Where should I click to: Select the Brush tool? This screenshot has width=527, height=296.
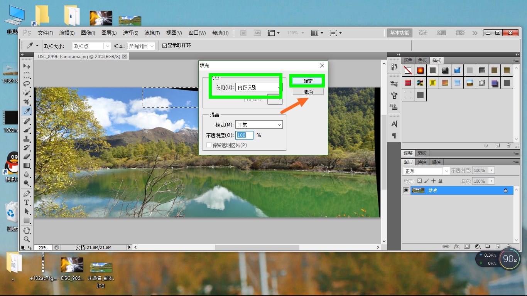click(x=27, y=130)
